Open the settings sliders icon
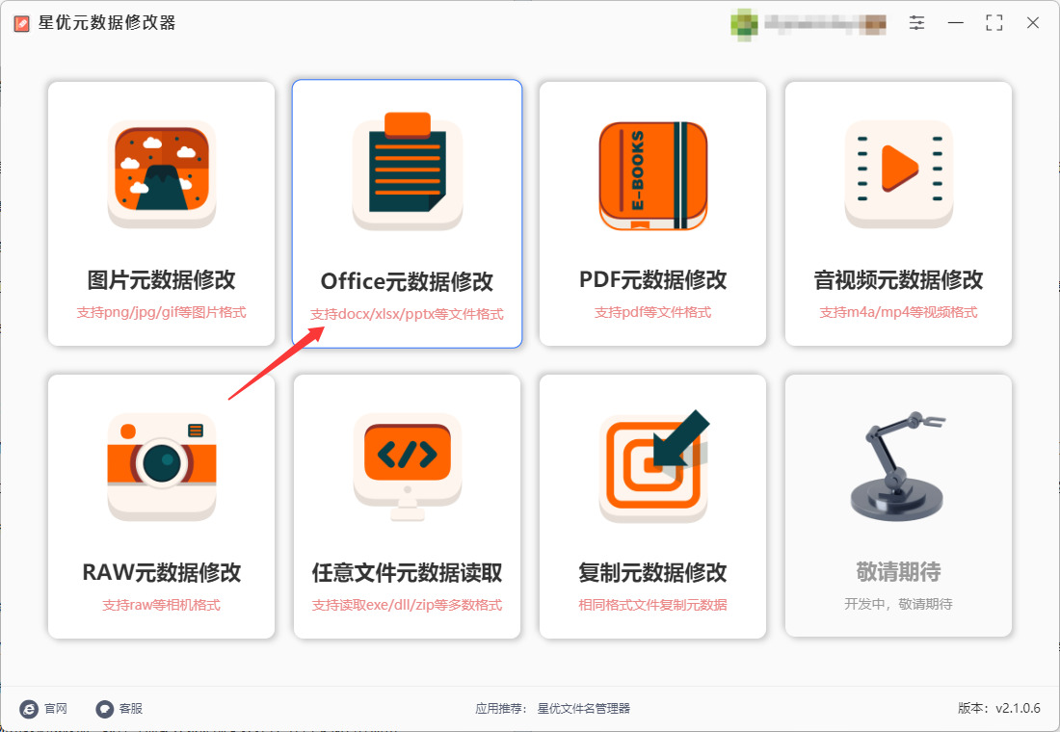Viewport: 1060px width, 732px height. point(916,23)
